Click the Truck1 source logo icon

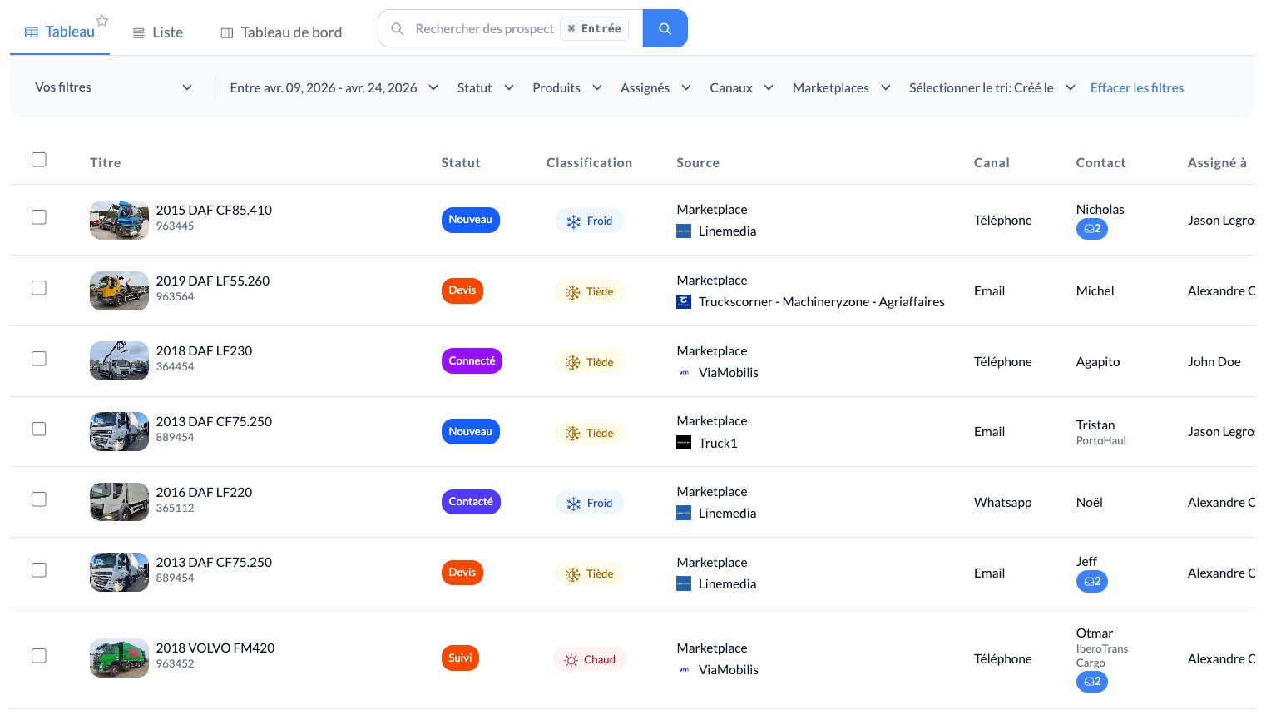coord(684,444)
